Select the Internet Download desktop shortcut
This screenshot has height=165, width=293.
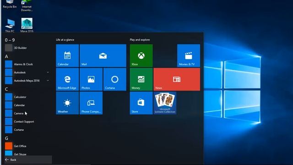[27, 6]
